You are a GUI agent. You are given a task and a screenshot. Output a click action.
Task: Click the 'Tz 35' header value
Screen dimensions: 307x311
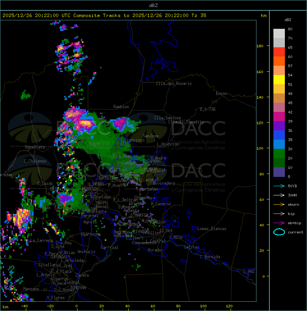[x=199, y=16]
